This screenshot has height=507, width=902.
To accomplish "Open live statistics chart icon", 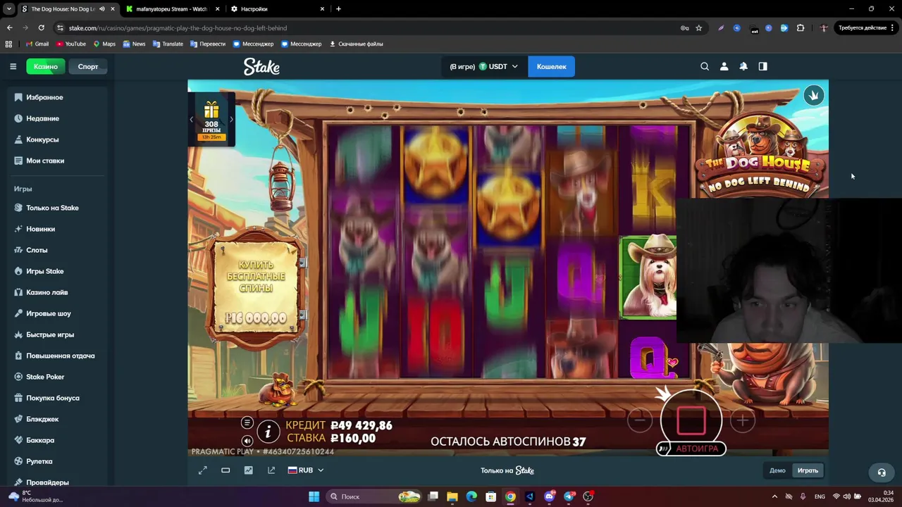I will tap(248, 470).
